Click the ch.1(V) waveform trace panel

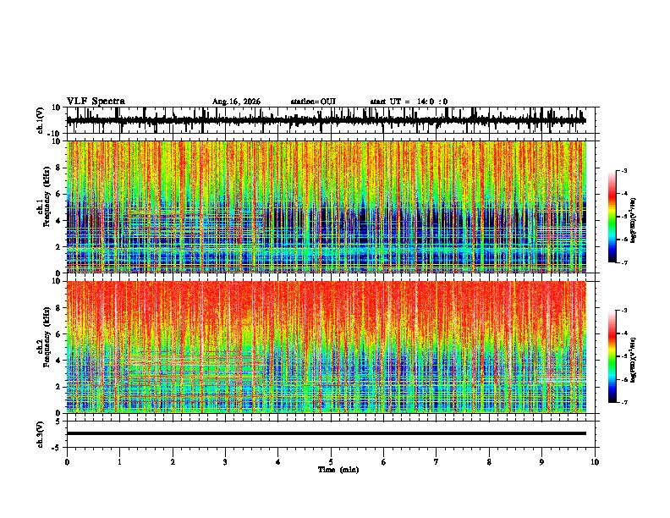pyautogui.click(x=331, y=120)
